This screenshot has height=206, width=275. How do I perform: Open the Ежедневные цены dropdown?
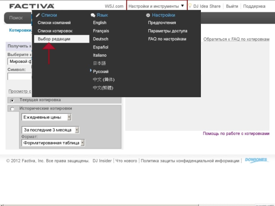tap(46, 117)
